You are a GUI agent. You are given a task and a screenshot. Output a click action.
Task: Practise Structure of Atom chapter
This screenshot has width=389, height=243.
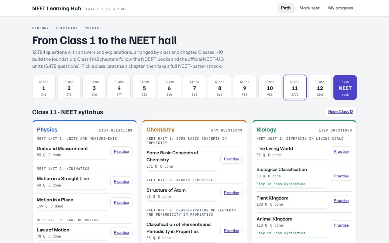231,193
